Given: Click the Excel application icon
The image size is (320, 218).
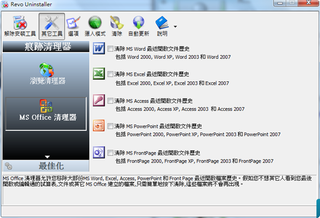Looking at the screenshot, I should coord(99,74).
